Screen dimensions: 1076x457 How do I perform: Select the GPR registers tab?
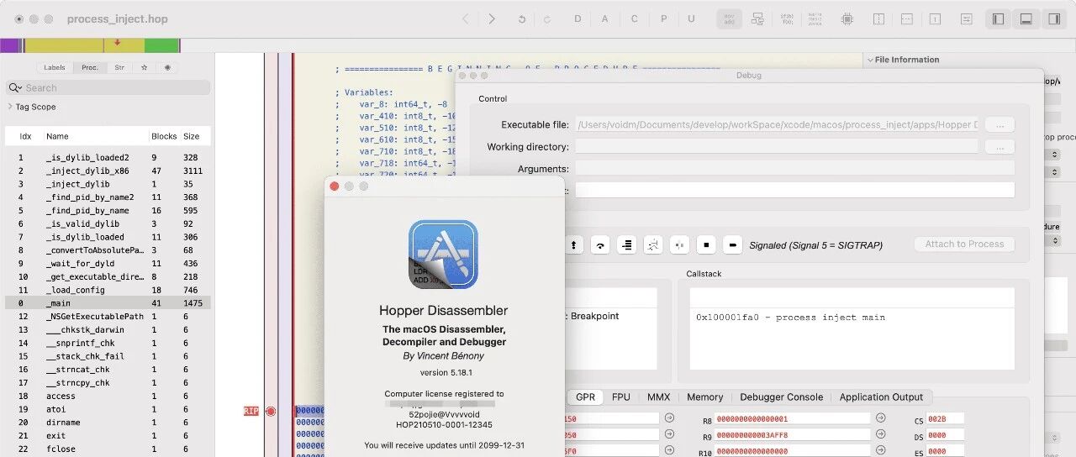pos(585,397)
